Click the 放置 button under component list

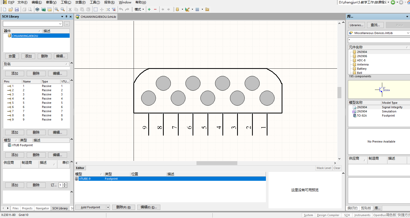[x=12, y=56]
